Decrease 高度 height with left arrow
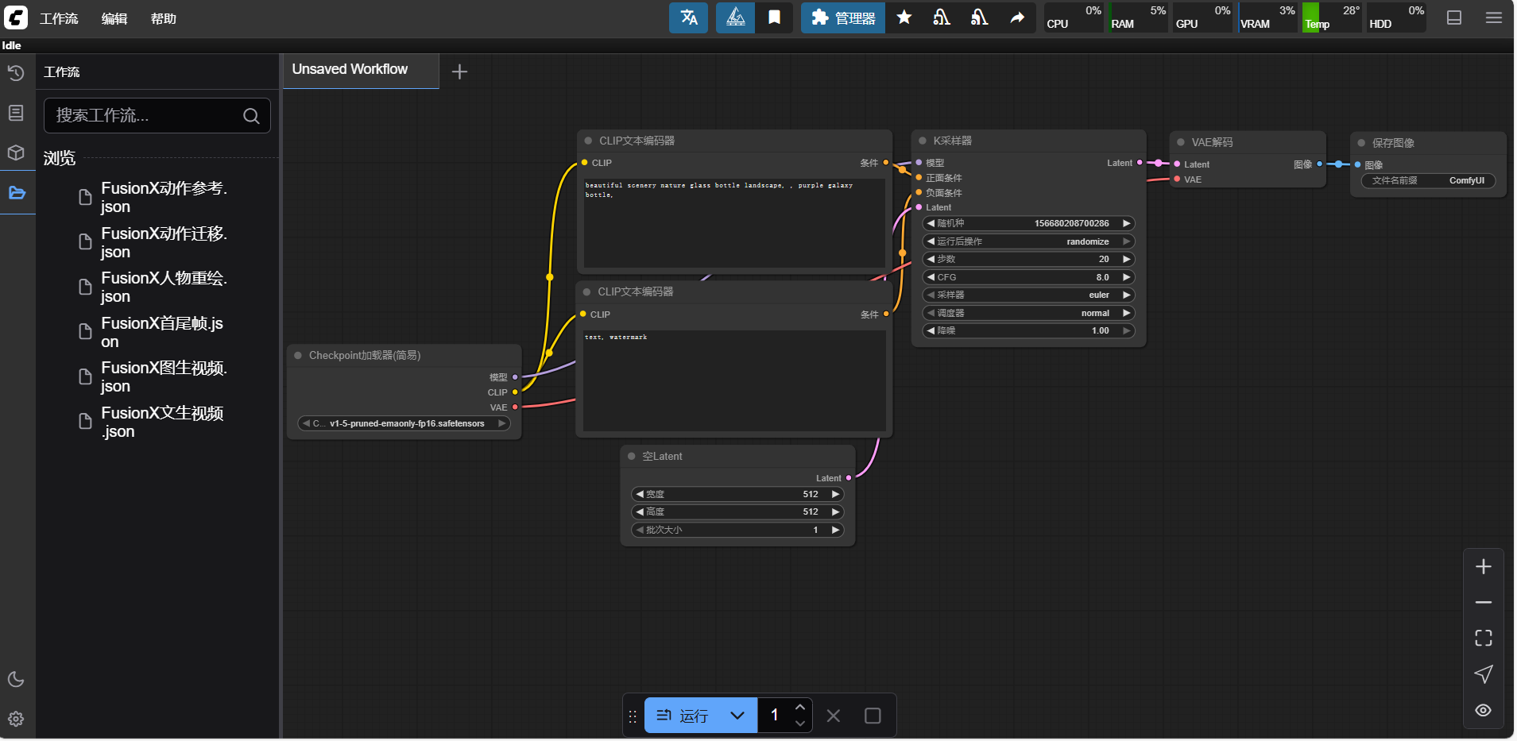The height and width of the screenshot is (741, 1517). [x=640, y=511]
